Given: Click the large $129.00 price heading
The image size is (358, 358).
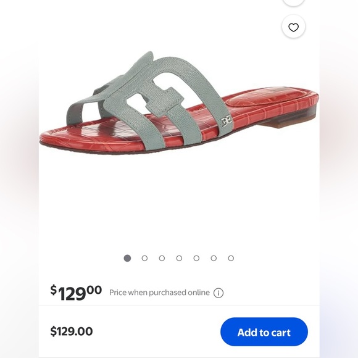Looking at the screenshot, I should pyautogui.click(x=76, y=293).
